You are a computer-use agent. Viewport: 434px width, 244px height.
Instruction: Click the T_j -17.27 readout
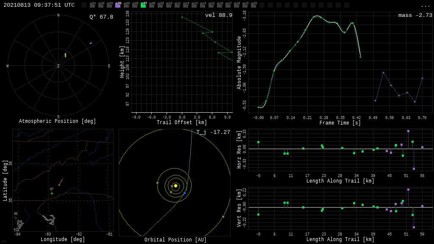(213, 132)
